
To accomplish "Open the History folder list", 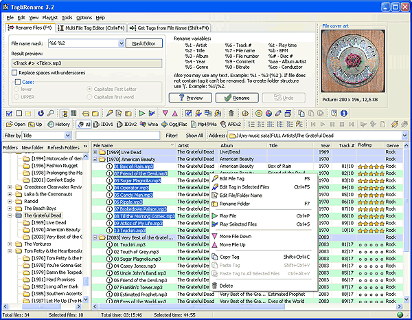I will [60, 124].
